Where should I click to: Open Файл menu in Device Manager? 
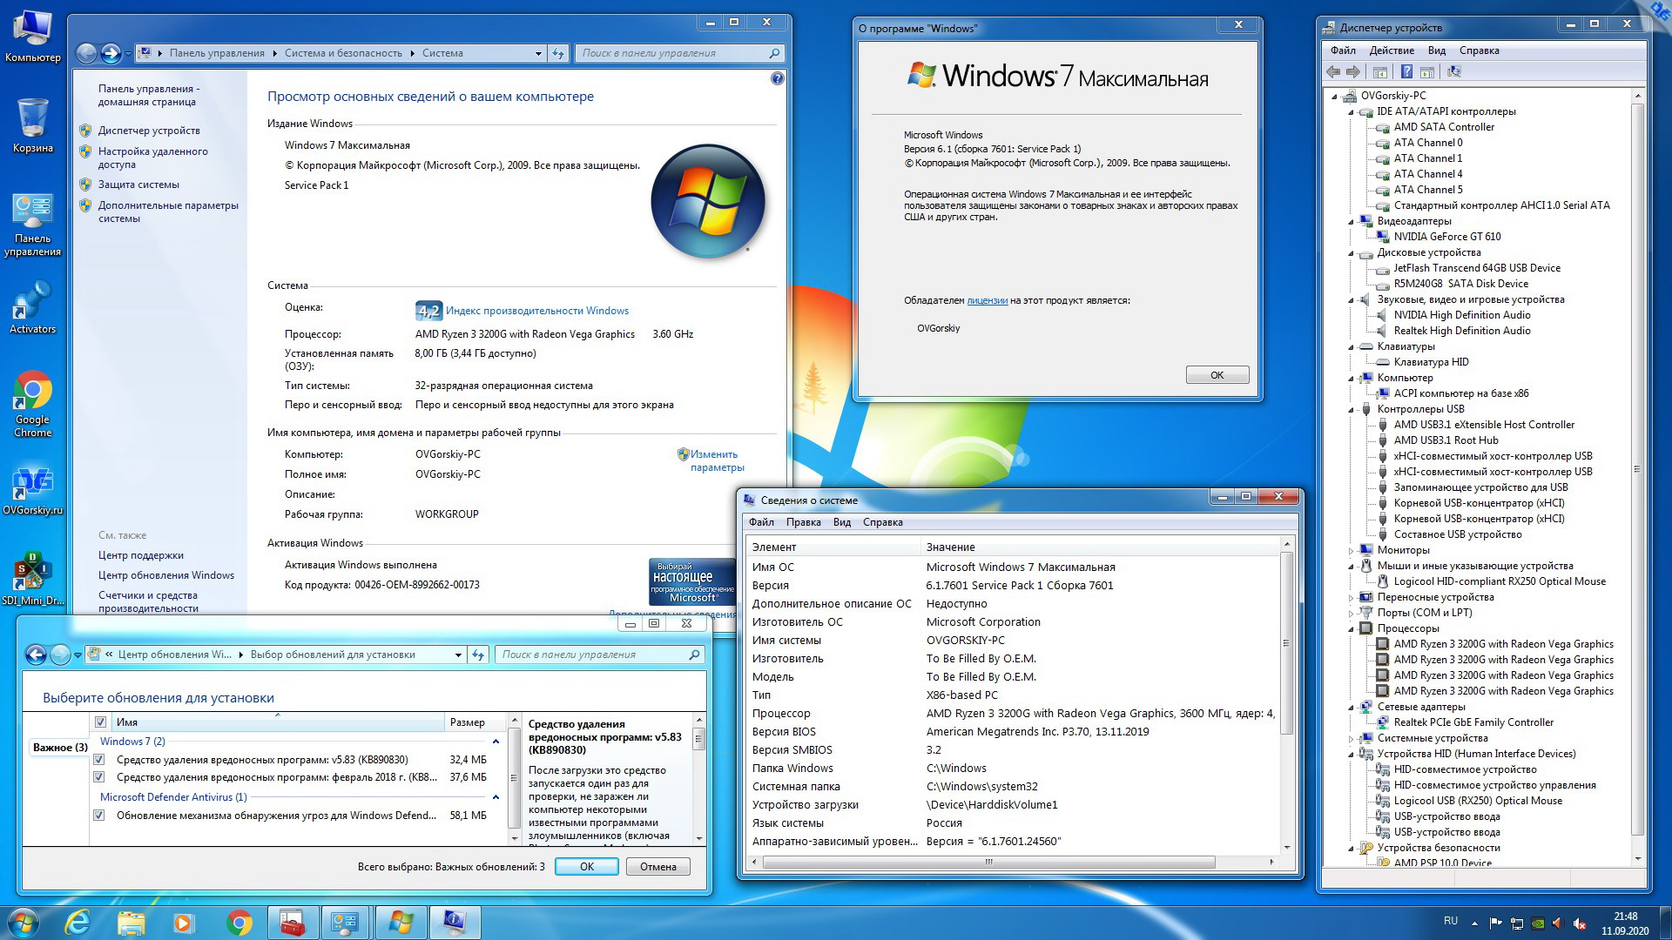(1343, 50)
